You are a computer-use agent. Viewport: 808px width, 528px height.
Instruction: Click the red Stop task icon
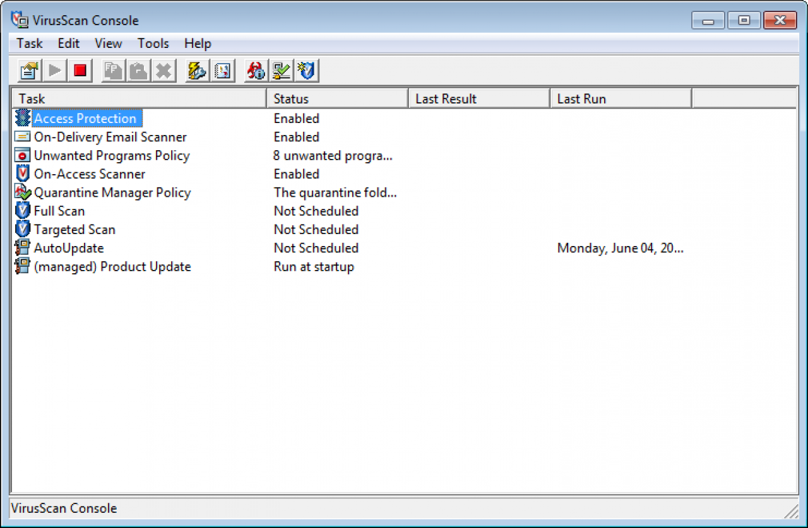click(80, 71)
